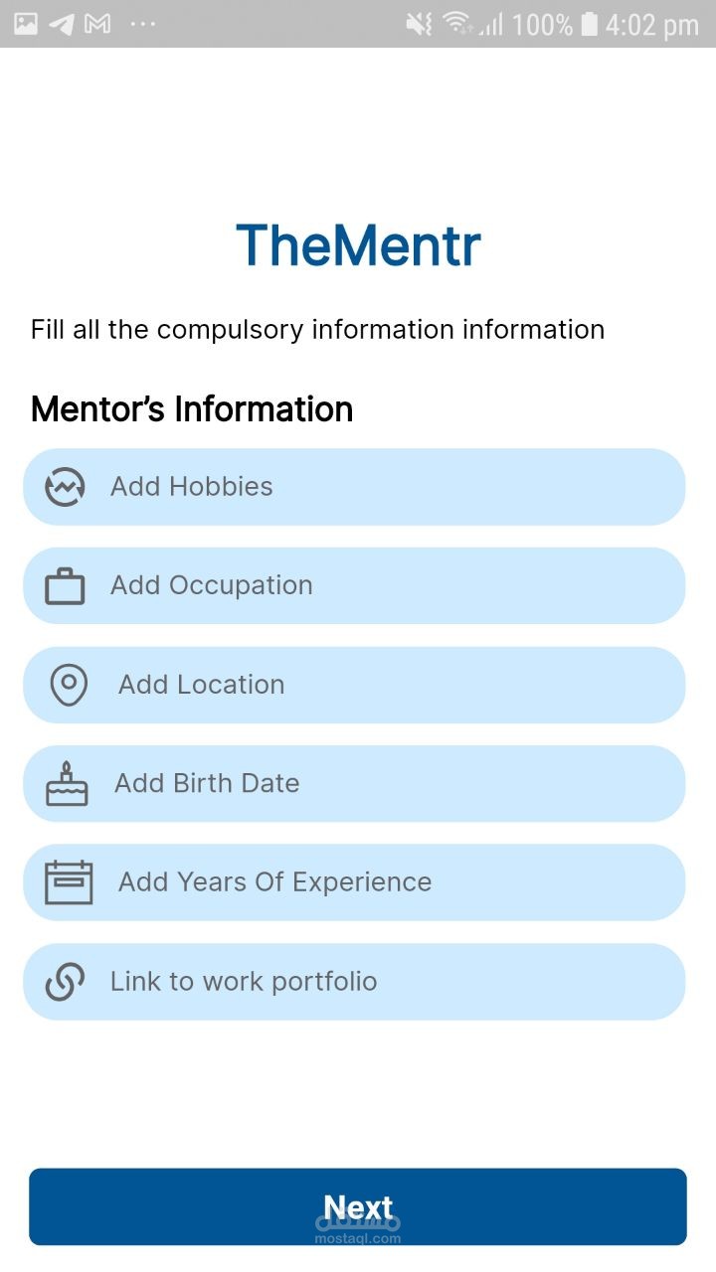Tap the three-dots notification overflow

[x=143, y=24]
